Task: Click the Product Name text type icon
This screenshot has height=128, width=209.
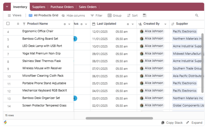Action: tap(24, 24)
